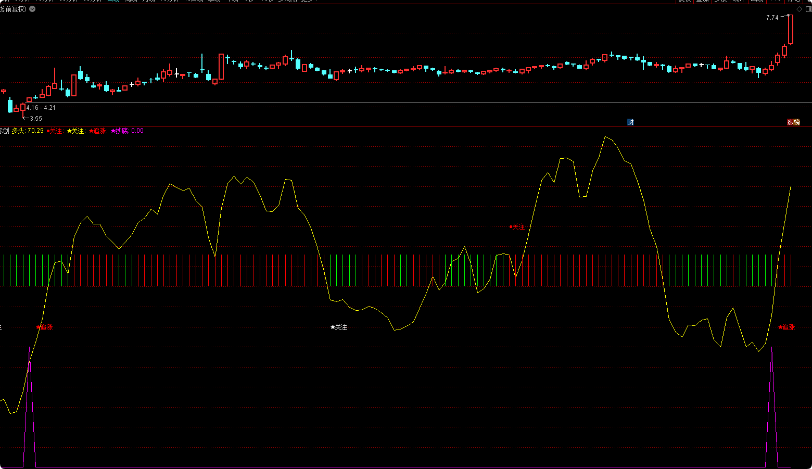812x469 pixels.
Task: Click the red 涨榜 marker badge
Action: [x=793, y=122]
